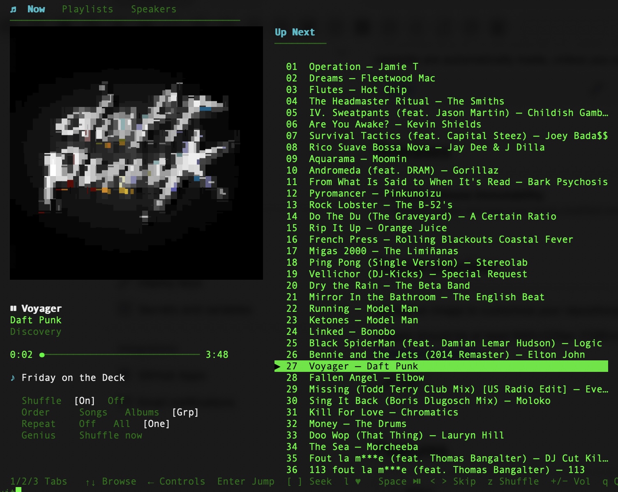Select Migas 2000 — The Limiñanas

(x=441, y=251)
